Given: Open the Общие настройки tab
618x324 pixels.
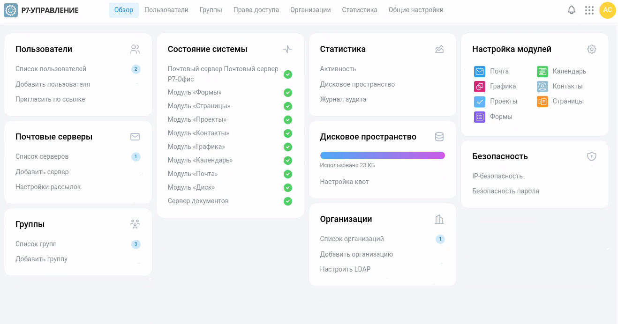Looking at the screenshot, I should (x=416, y=10).
